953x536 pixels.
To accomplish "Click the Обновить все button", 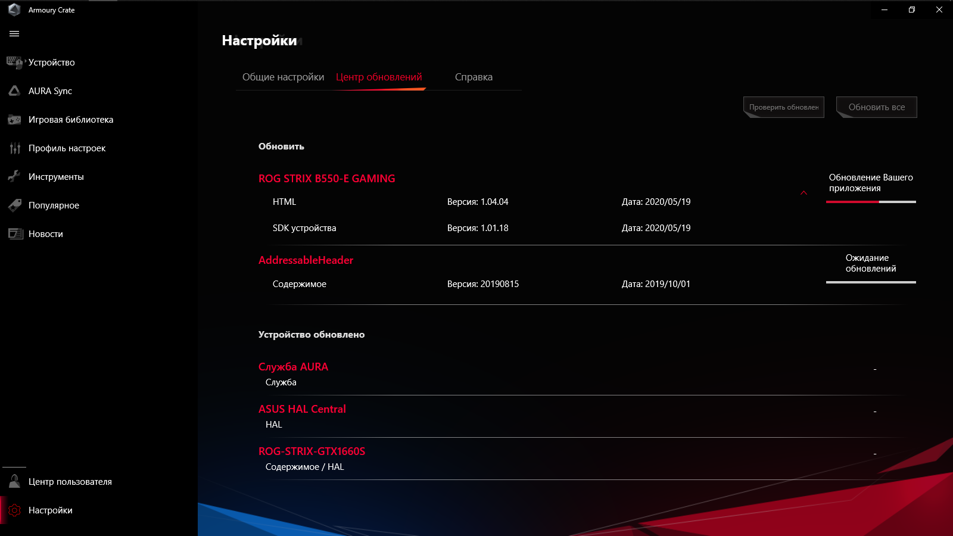I will (877, 107).
